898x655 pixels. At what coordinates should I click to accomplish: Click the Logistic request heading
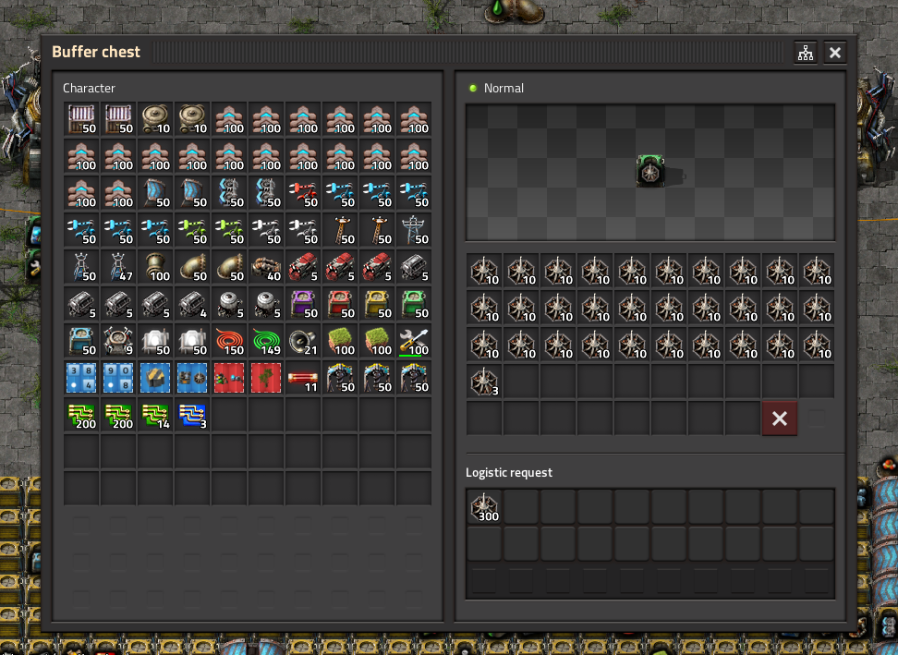click(508, 472)
